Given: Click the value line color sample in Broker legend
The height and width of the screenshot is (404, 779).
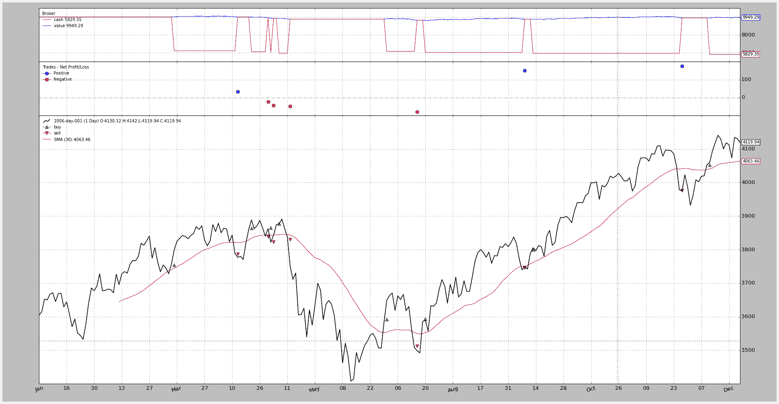Looking at the screenshot, I should 47,26.
